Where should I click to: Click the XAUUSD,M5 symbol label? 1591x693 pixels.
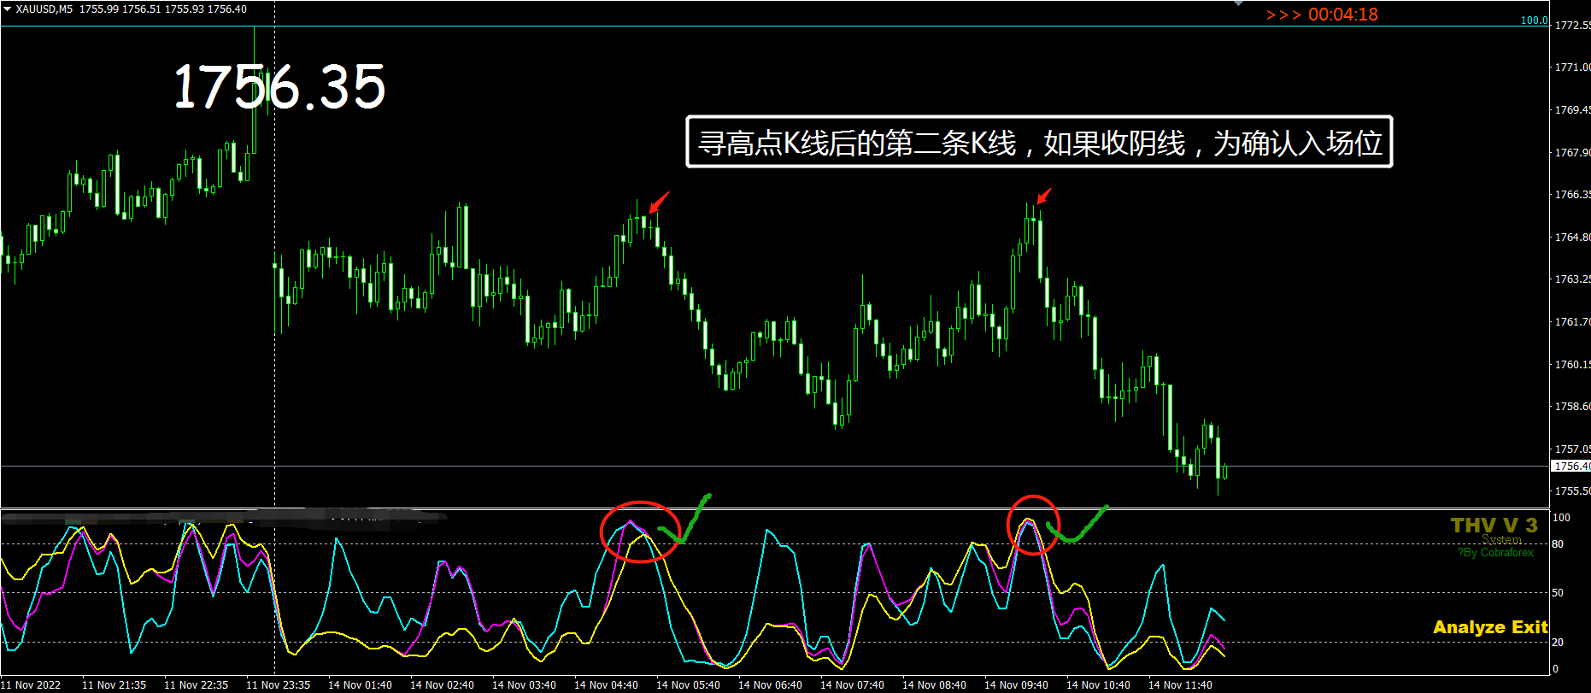coord(44,9)
